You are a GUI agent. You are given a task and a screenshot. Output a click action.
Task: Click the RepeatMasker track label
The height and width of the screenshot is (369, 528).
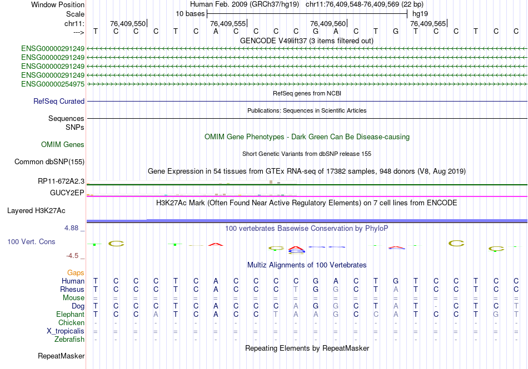pyautogui.click(x=61, y=356)
